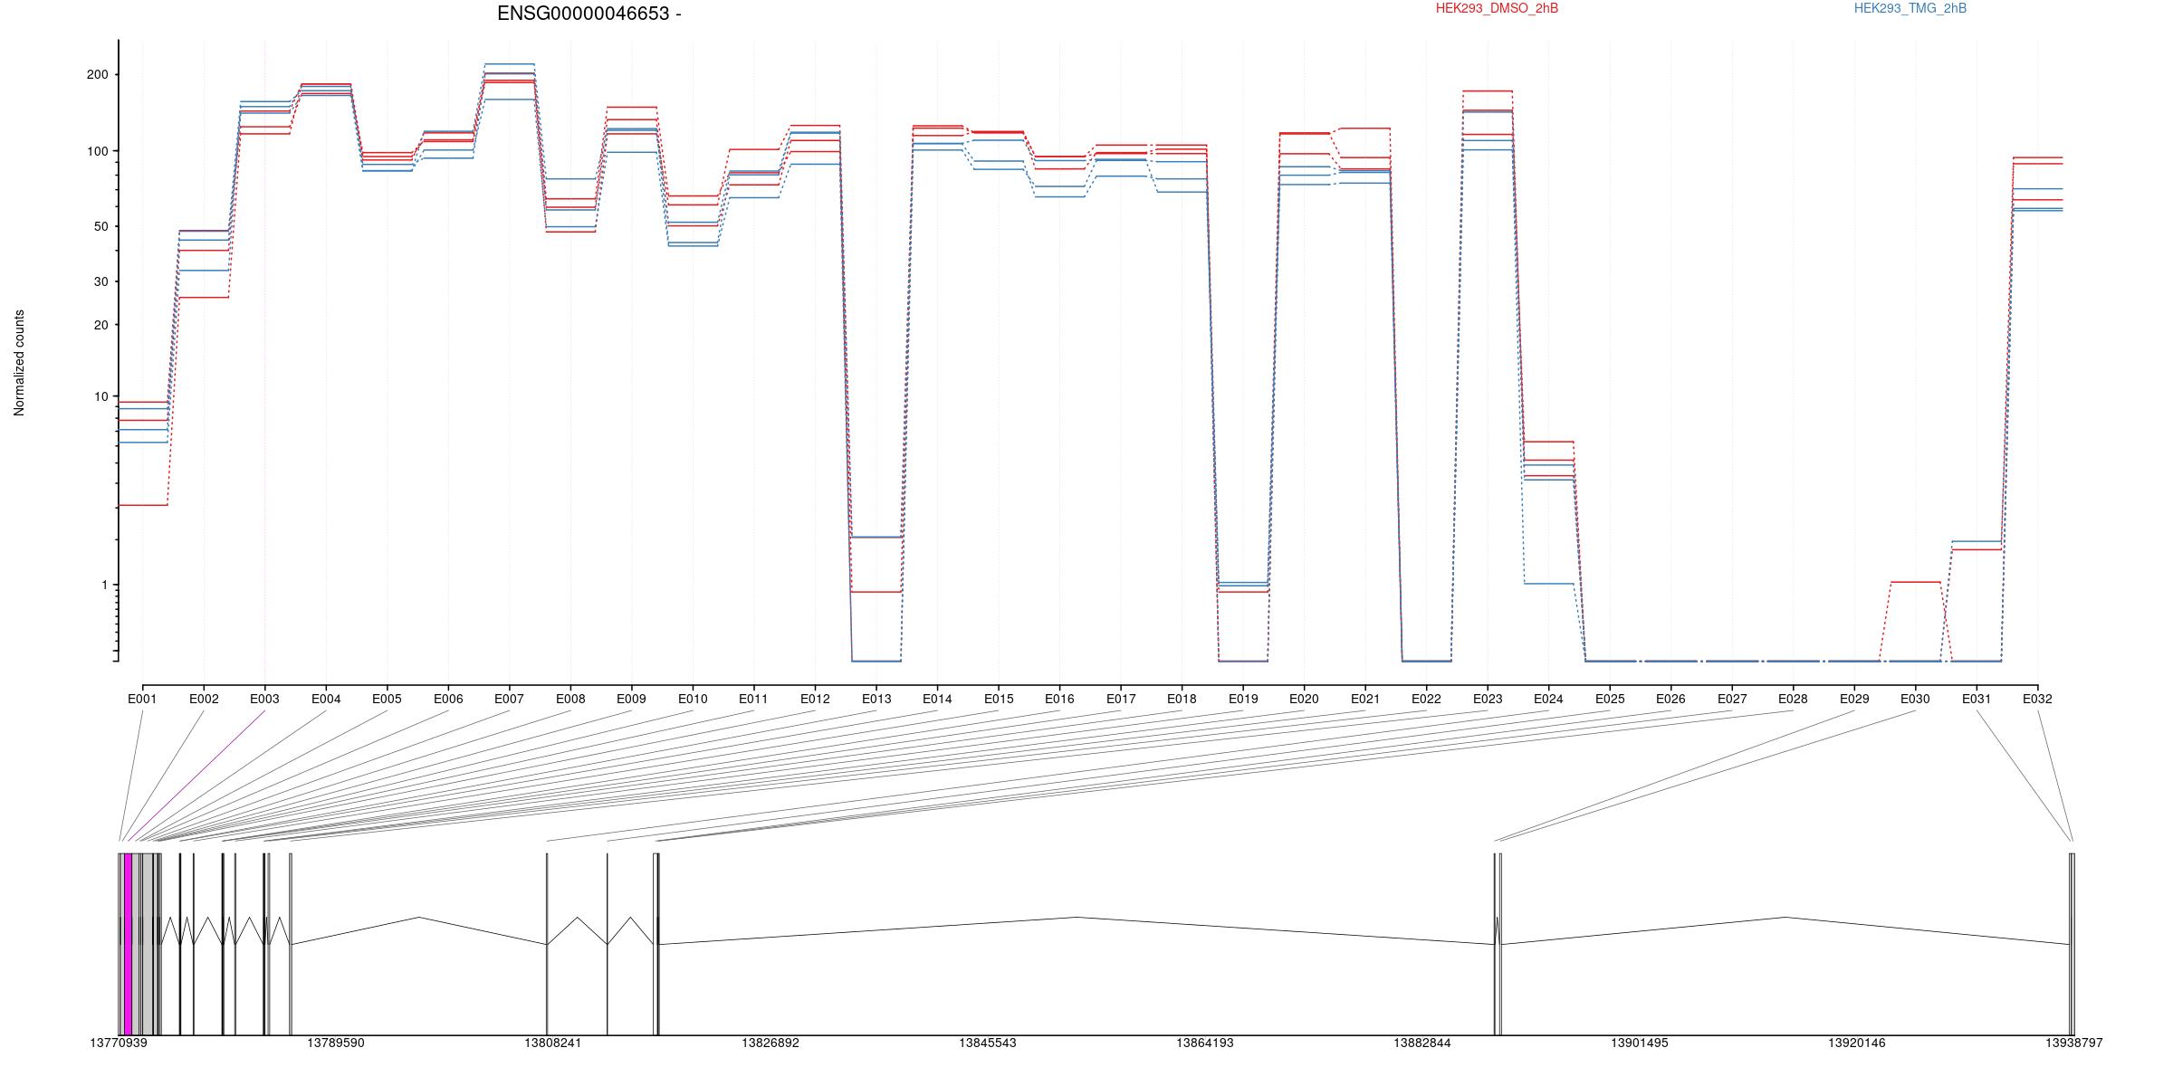
Task: Click genomic coordinate 13938797
Action: pos(2074,1043)
